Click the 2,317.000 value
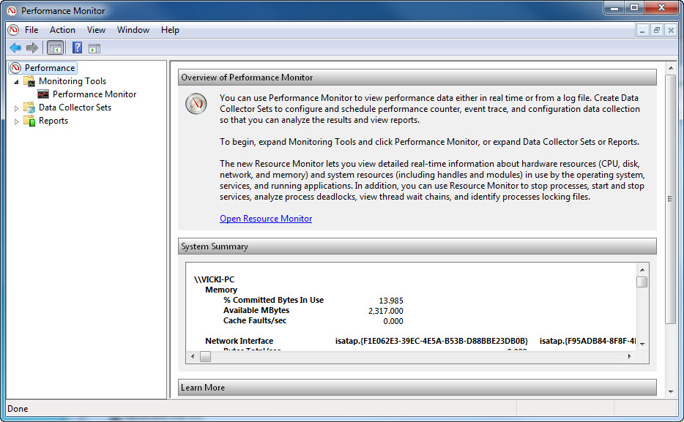Image resolution: width=684 pixels, height=422 pixels. tap(386, 311)
